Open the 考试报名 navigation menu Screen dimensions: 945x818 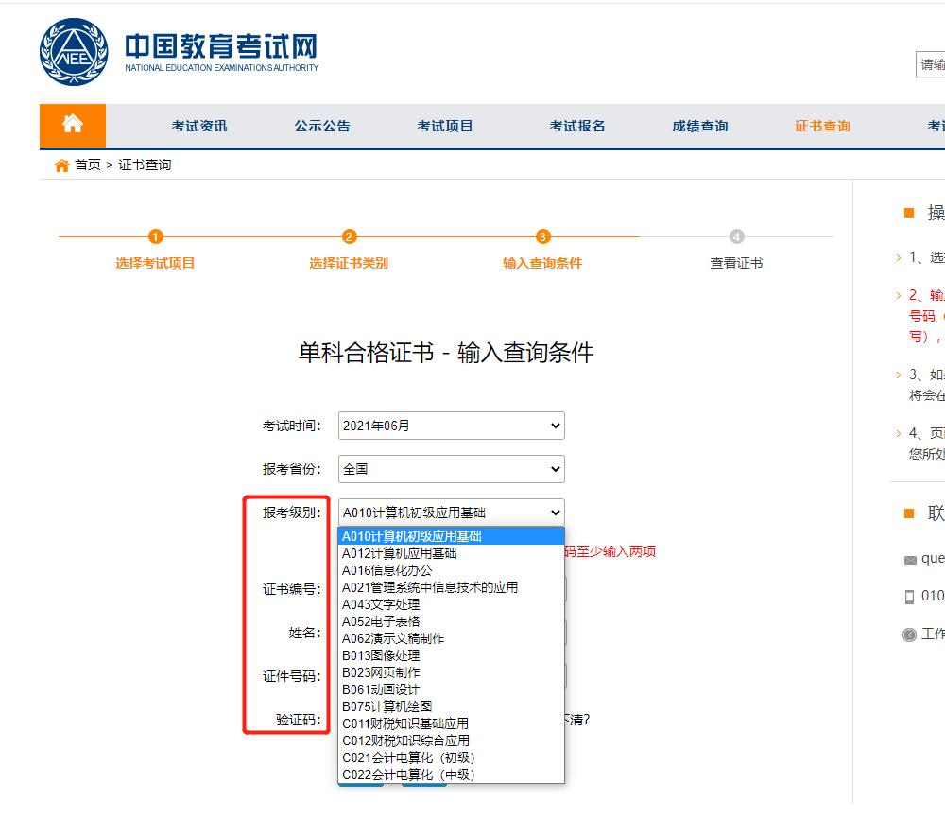(576, 125)
